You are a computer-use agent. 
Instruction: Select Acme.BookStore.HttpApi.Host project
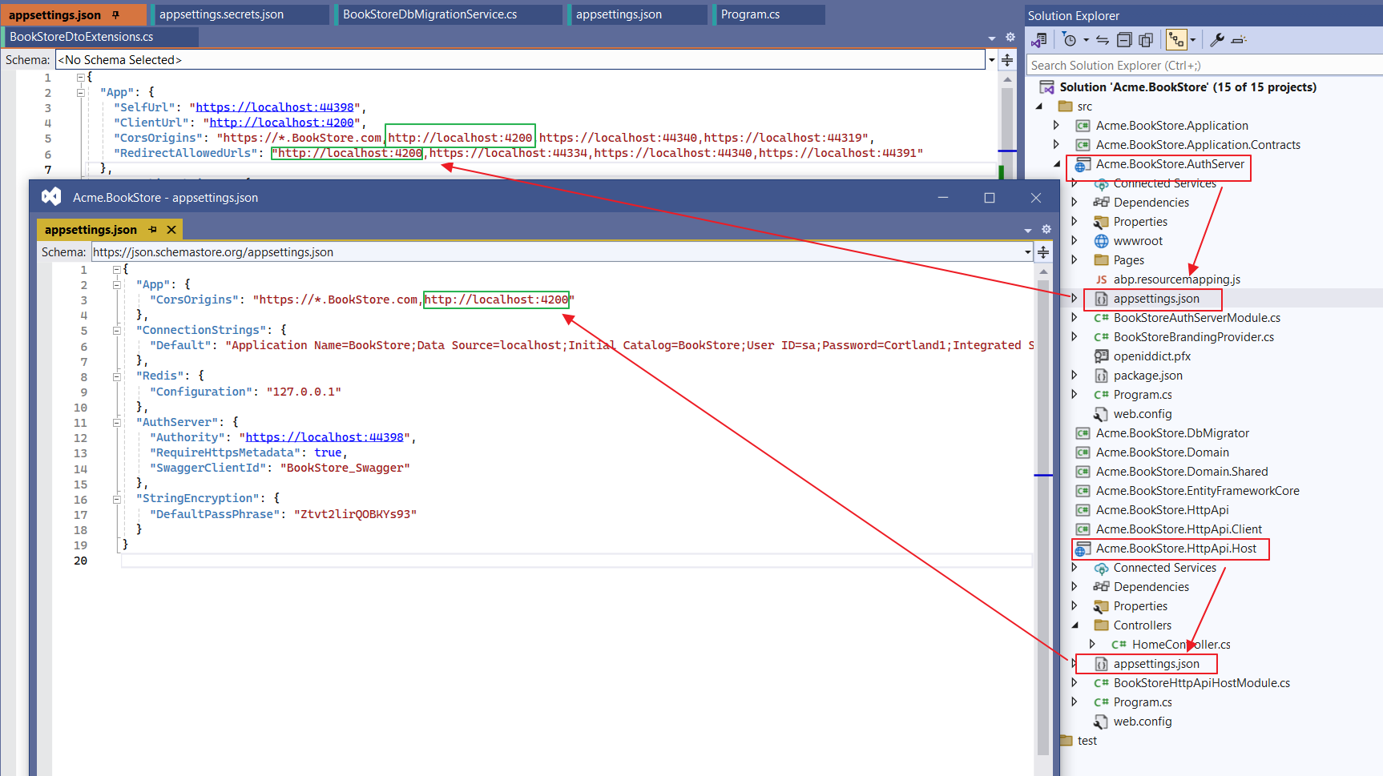tap(1175, 549)
